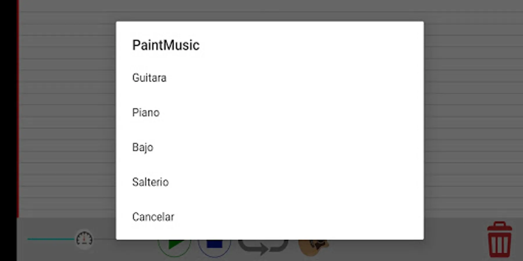Click the speedometer tempo knob
This screenshot has height=261, width=523.
(x=84, y=240)
